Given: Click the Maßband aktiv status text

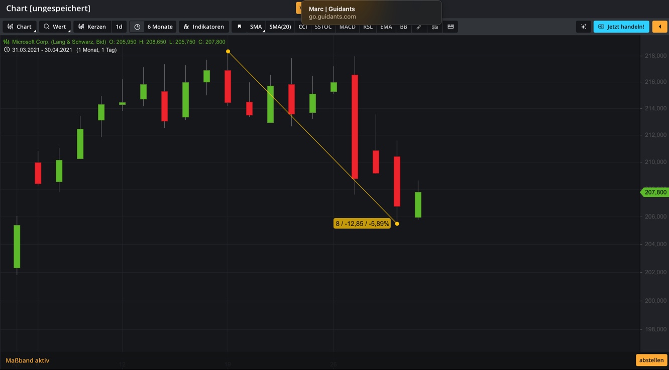Looking at the screenshot, I should pos(28,360).
